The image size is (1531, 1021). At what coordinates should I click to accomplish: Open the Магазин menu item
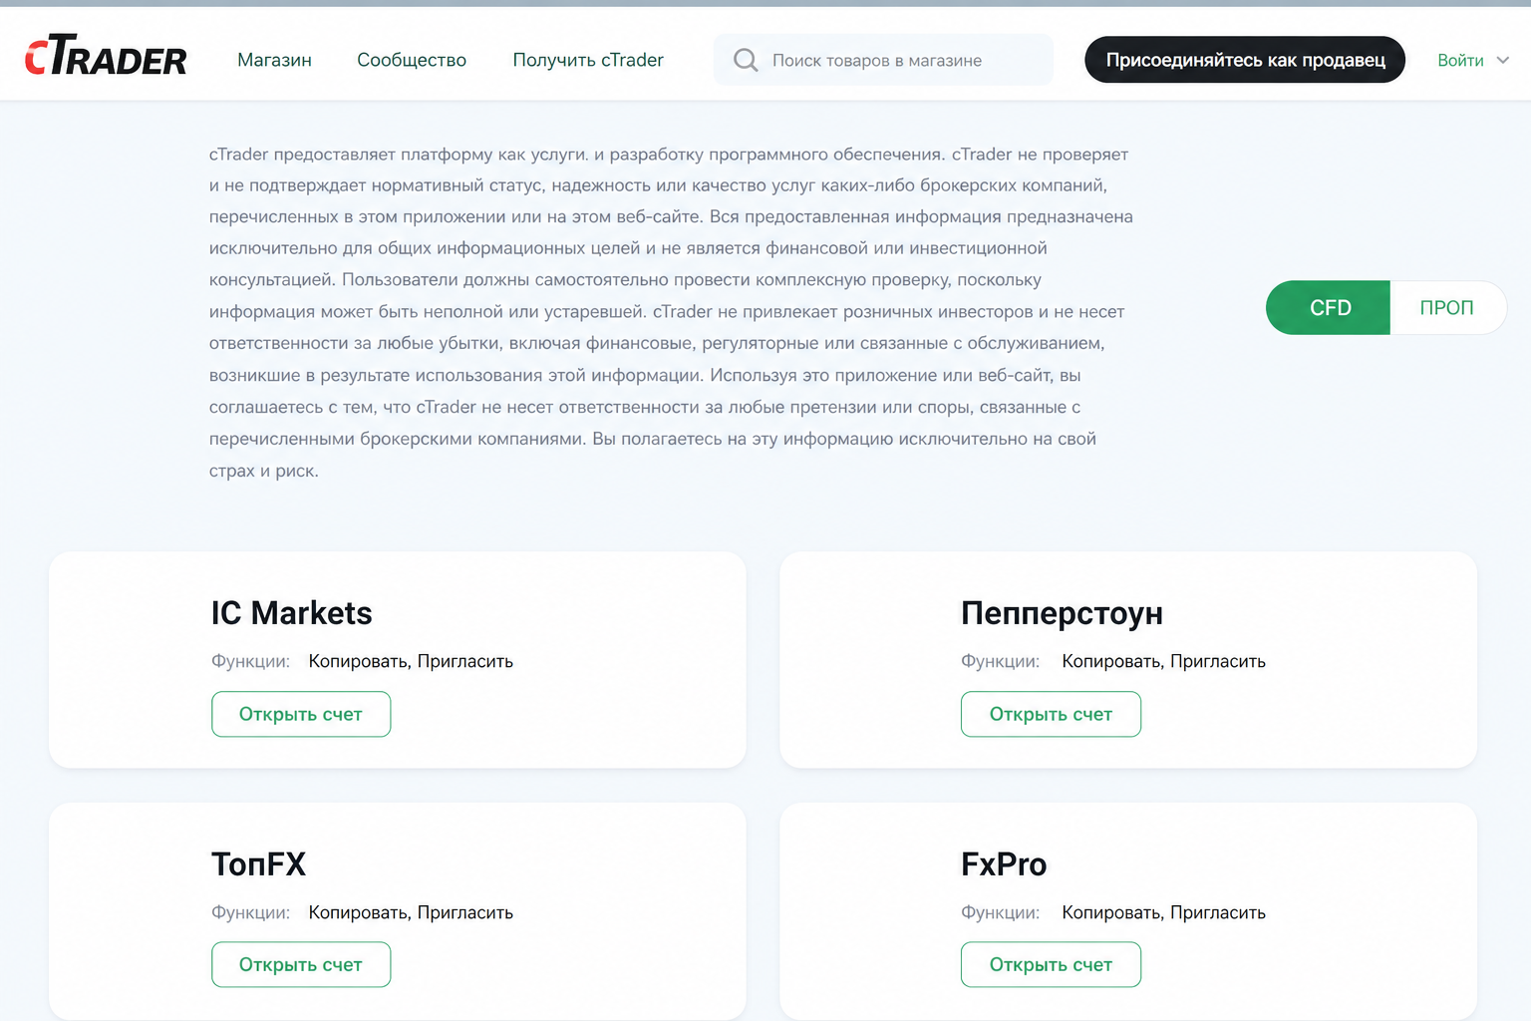click(x=274, y=60)
